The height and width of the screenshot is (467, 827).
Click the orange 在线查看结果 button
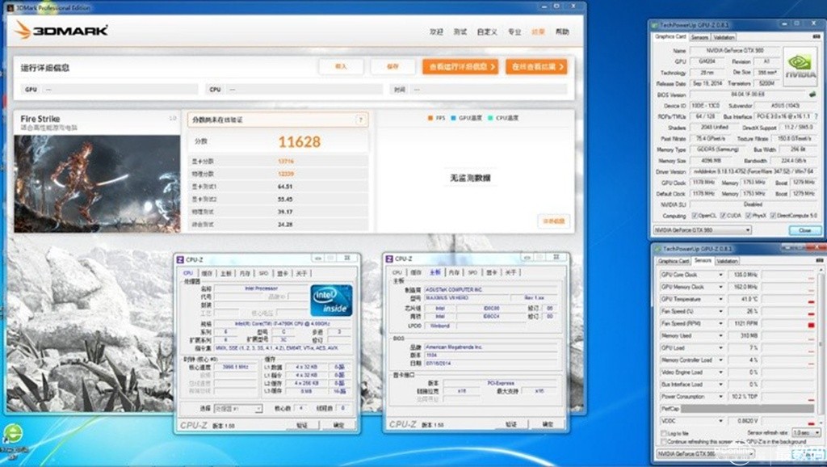(536, 66)
